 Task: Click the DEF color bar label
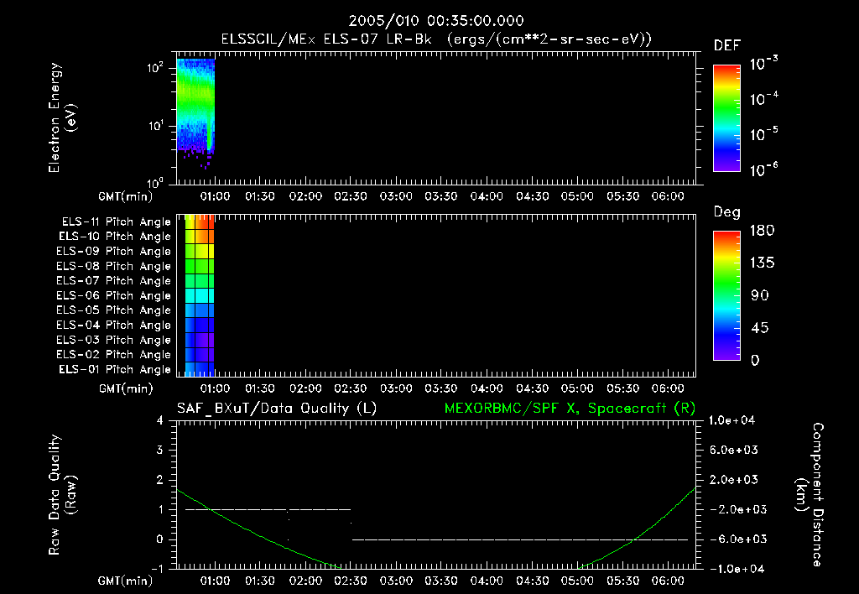pyautogui.click(x=727, y=46)
